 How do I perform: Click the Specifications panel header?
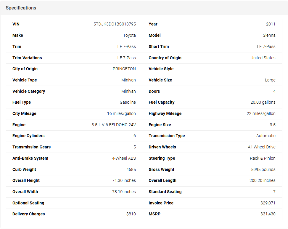21,8
